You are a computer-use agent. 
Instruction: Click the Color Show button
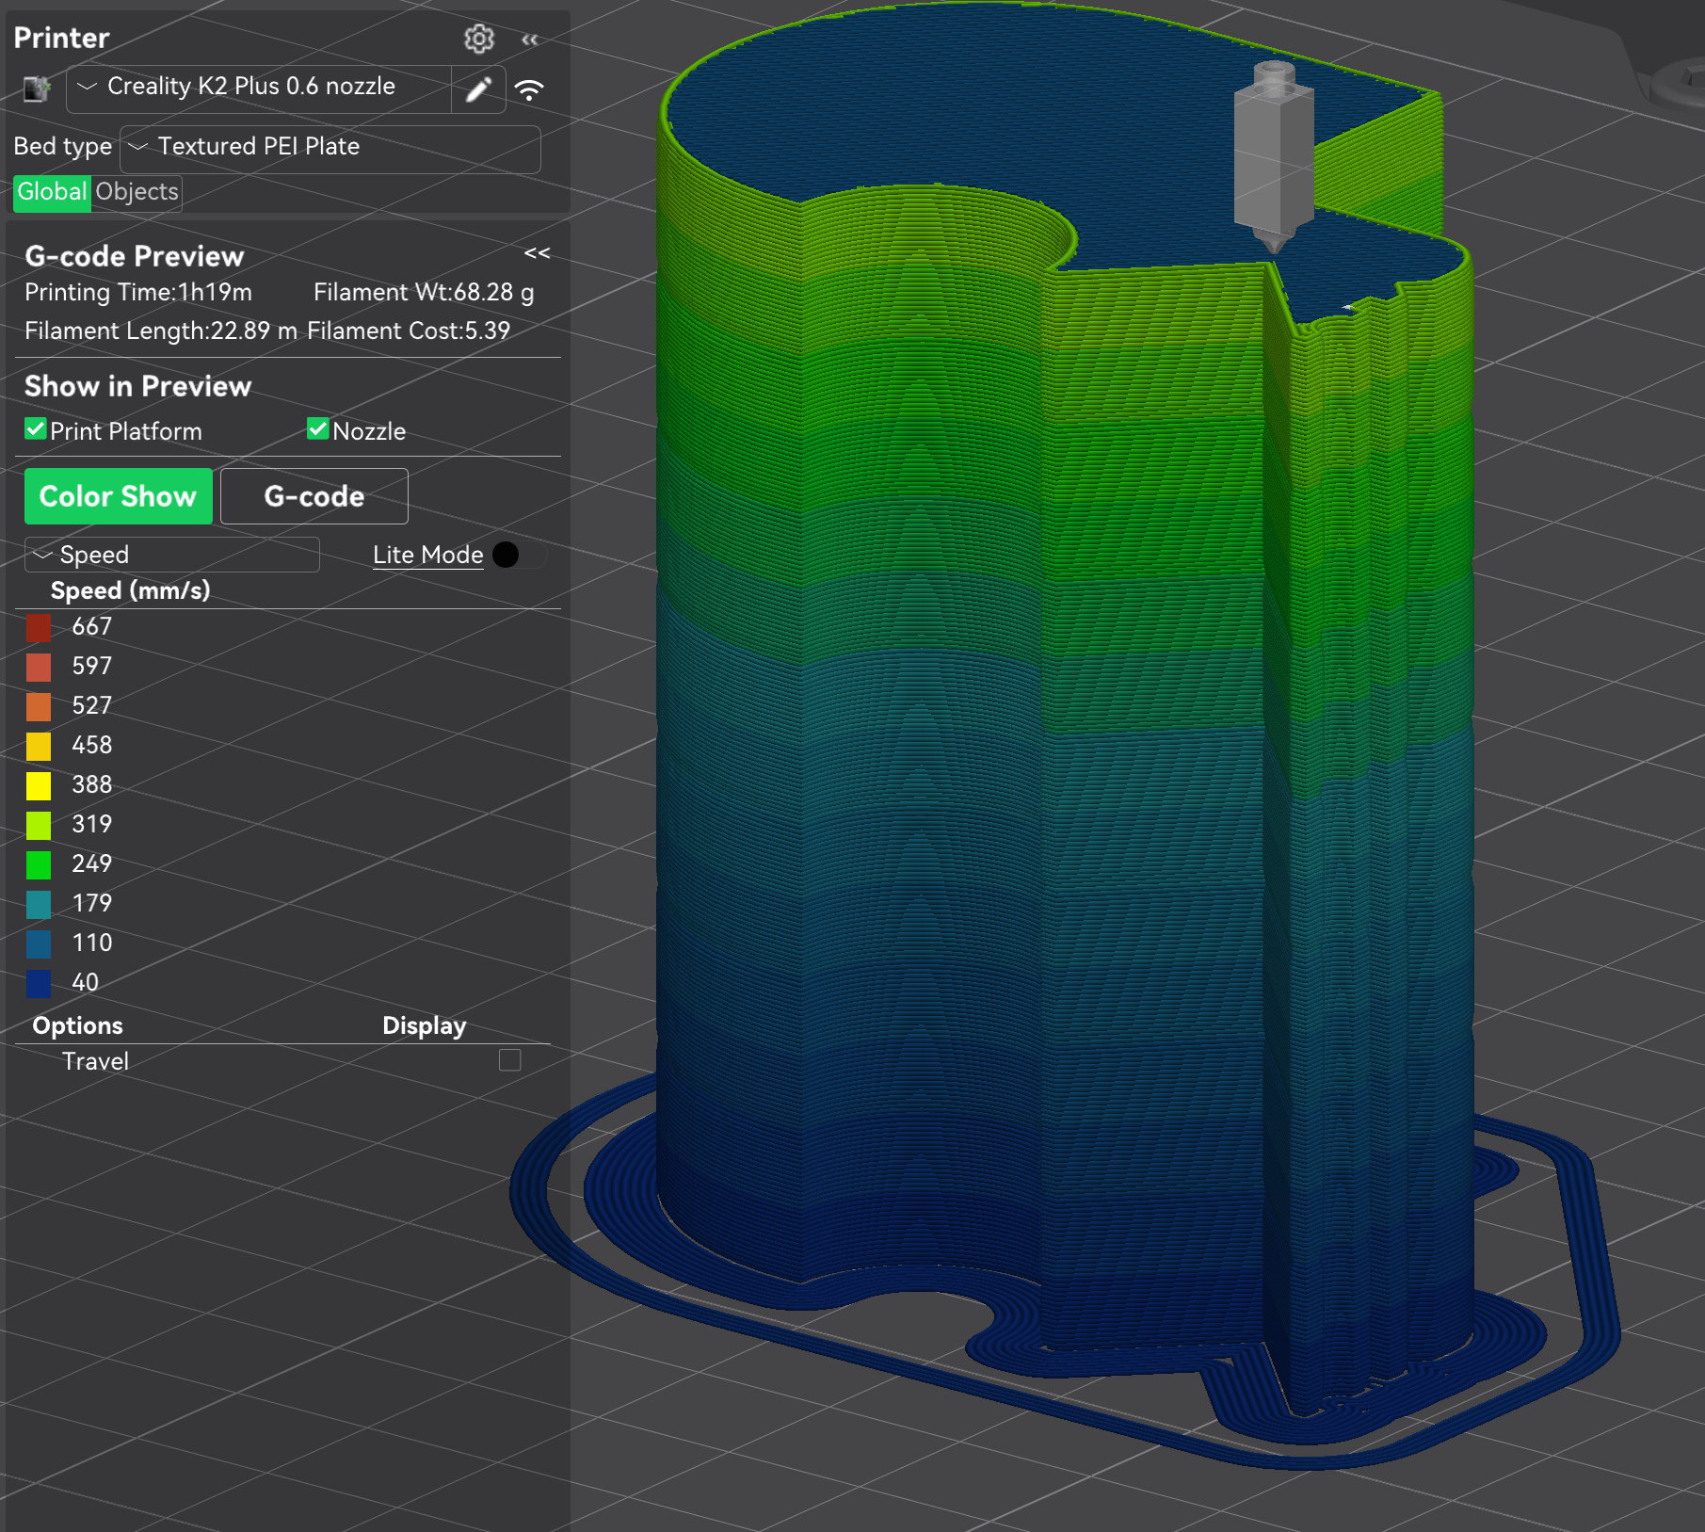(119, 496)
